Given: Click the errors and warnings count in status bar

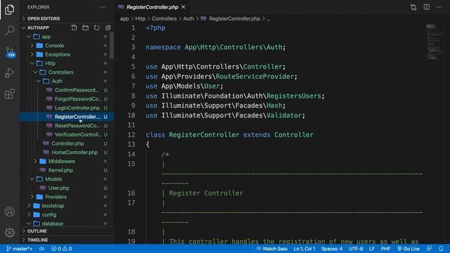Looking at the screenshot, I should click(x=61, y=249).
